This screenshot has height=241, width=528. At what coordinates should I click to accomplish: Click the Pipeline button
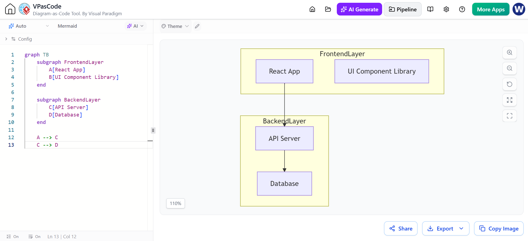click(x=403, y=9)
